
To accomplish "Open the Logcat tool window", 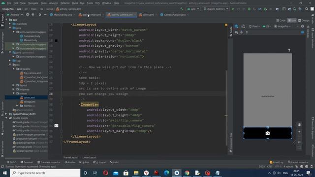I will (x=99, y=162).
